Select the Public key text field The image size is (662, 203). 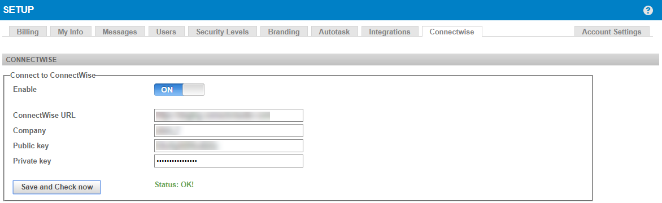pyautogui.click(x=229, y=145)
